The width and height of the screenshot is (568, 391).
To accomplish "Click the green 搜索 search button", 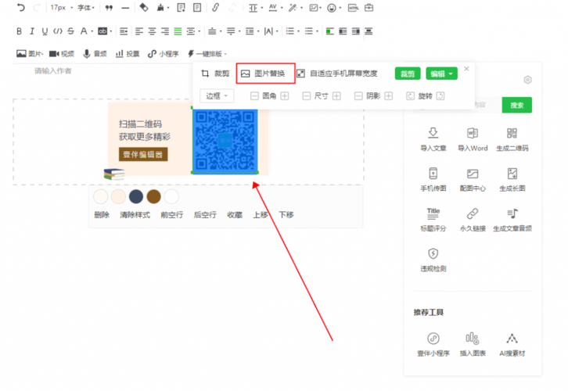I will pyautogui.click(x=517, y=105).
